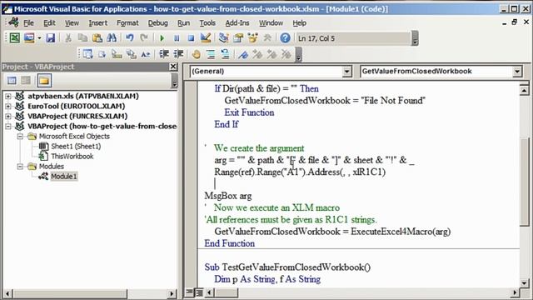Screen dimensions: 533x300
Task: Click the Parameter Info icon
Action: point(132,53)
